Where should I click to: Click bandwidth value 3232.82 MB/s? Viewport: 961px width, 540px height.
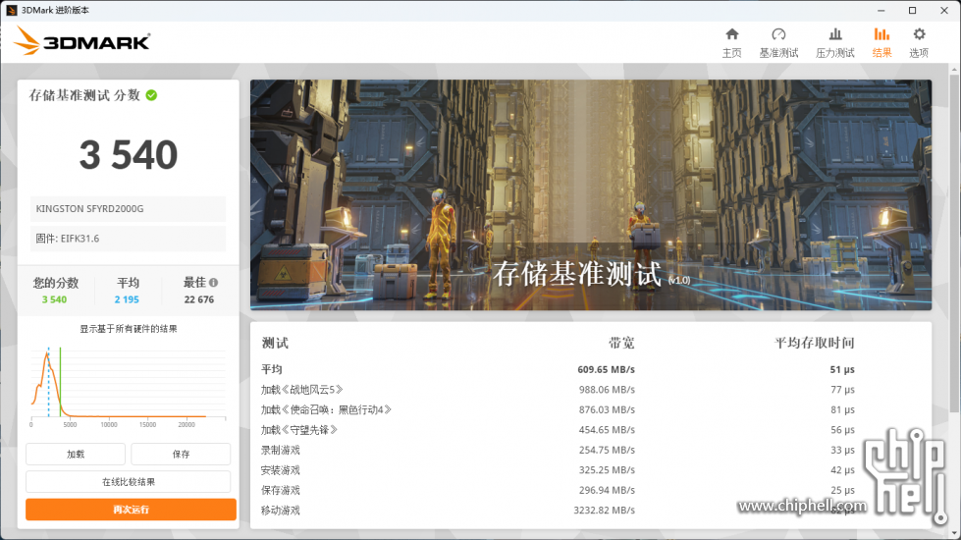pos(605,510)
